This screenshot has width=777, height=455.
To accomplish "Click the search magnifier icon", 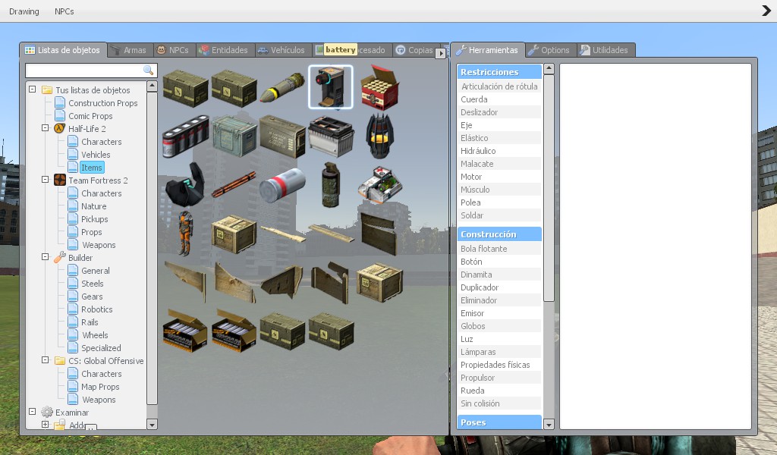I will 148,71.
